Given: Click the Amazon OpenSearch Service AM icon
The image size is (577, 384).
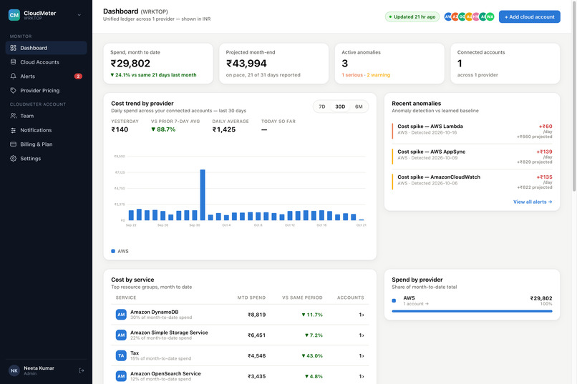Looking at the screenshot, I should click(121, 376).
